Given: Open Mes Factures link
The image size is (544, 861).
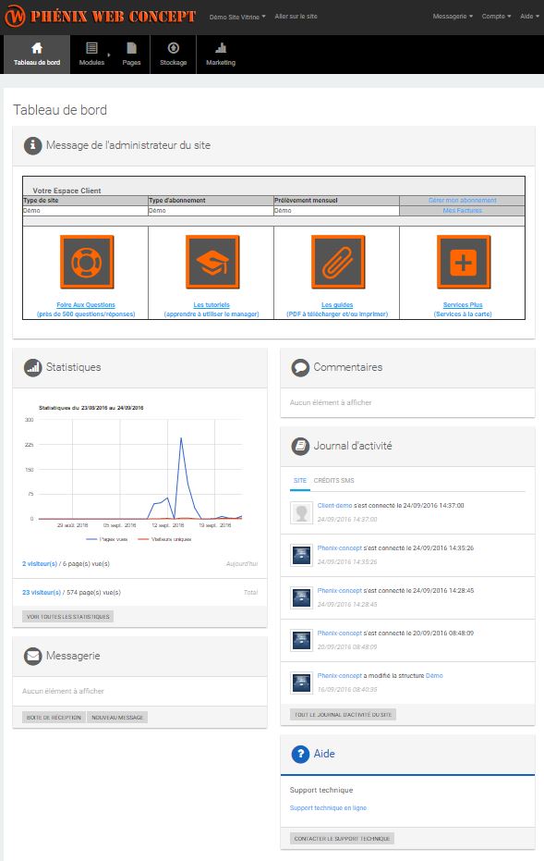Looking at the screenshot, I should pyautogui.click(x=463, y=210).
